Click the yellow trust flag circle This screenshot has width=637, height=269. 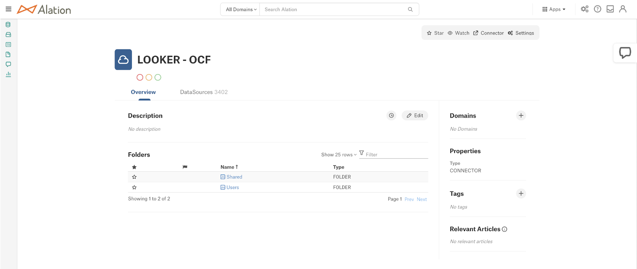[149, 77]
